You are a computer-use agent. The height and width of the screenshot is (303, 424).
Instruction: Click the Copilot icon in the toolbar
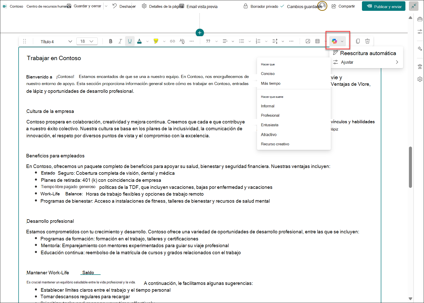pyautogui.click(x=334, y=41)
